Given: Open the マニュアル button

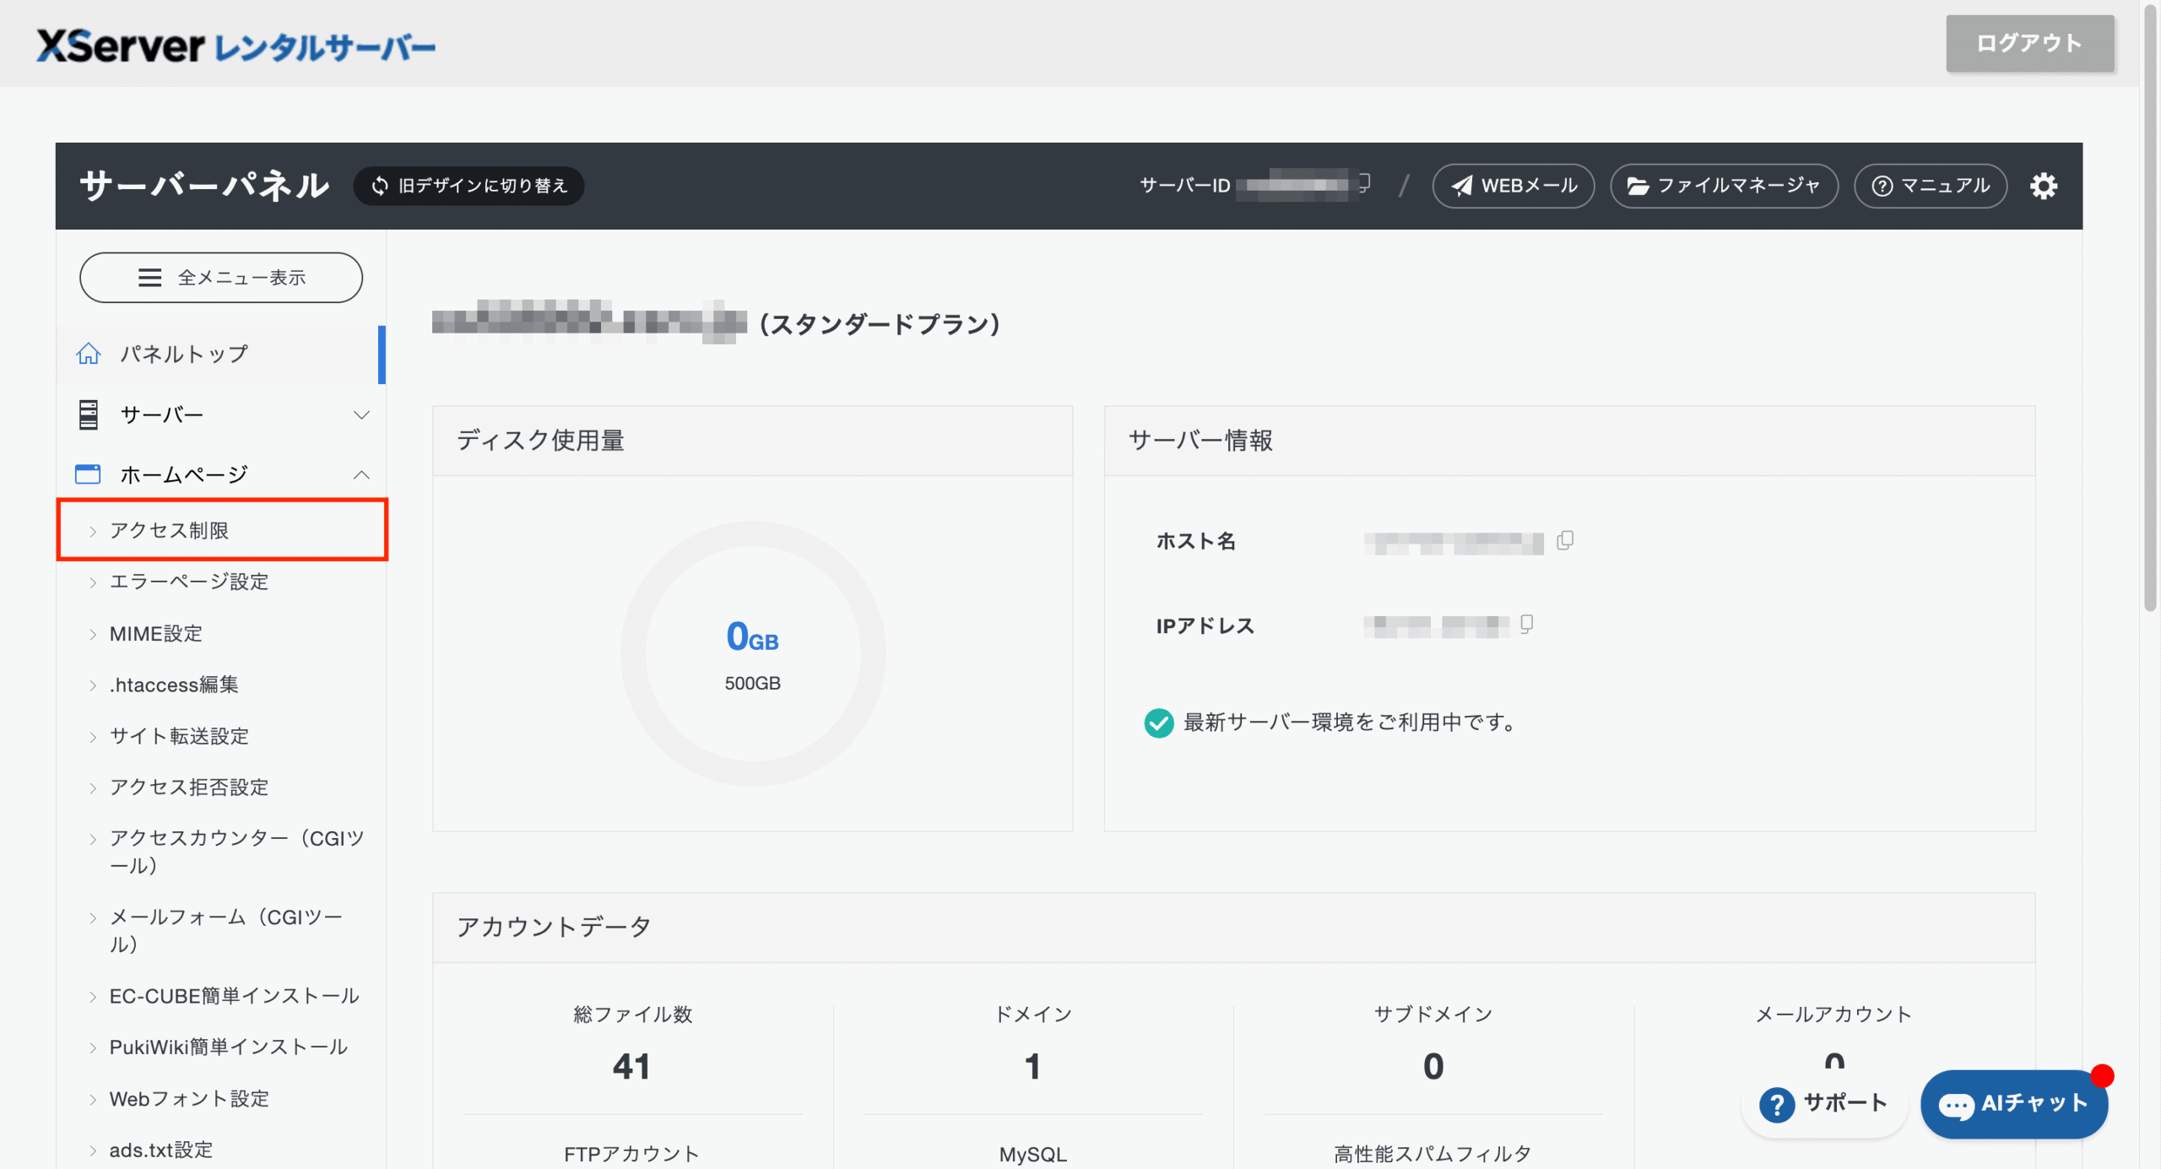Looking at the screenshot, I should [1931, 186].
